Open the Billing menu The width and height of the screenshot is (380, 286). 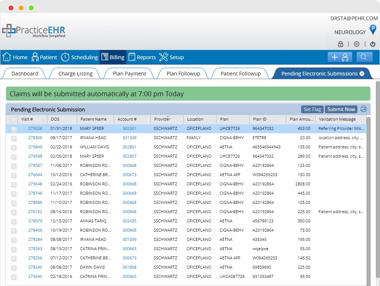click(113, 57)
